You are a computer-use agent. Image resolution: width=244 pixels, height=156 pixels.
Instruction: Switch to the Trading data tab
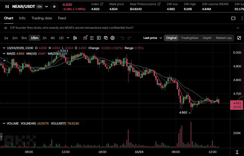(42, 18)
